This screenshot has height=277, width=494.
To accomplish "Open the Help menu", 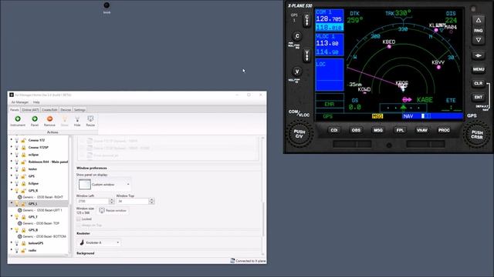I will pyautogui.click(x=36, y=102).
